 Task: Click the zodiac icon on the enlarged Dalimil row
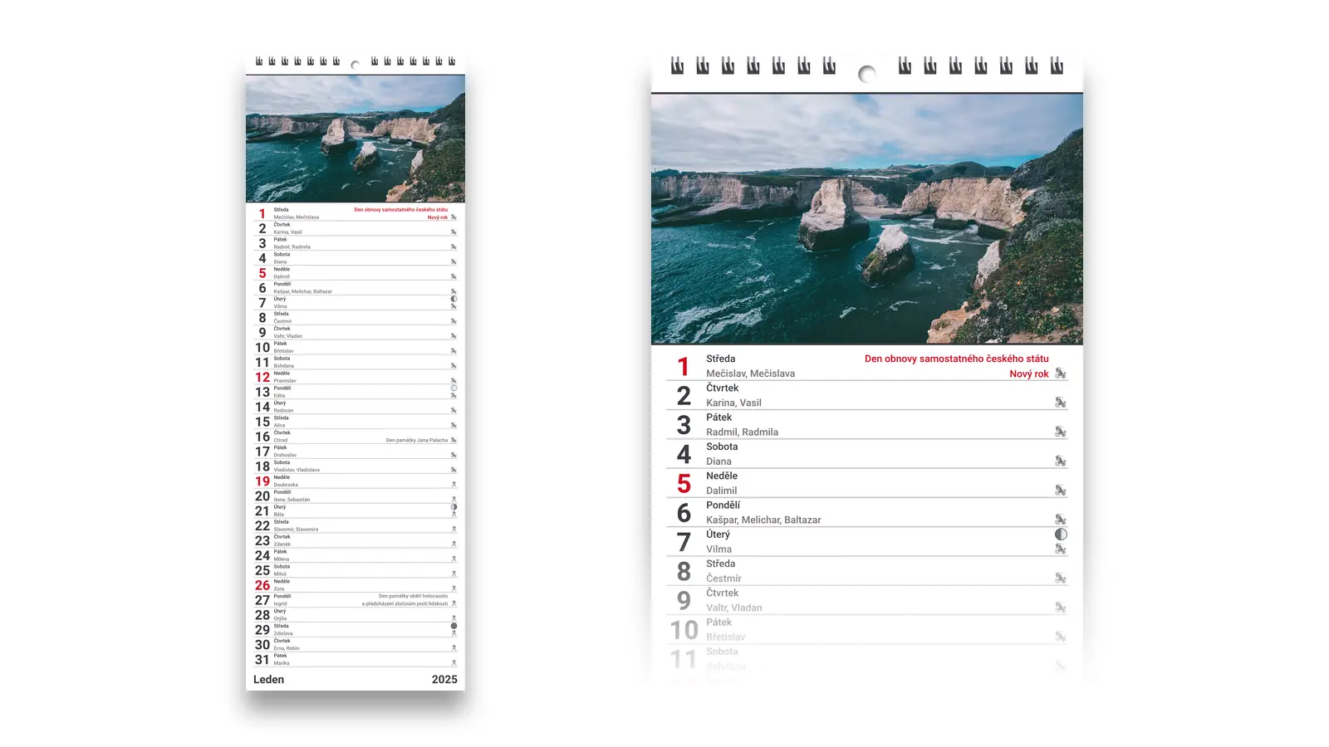click(x=1061, y=491)
